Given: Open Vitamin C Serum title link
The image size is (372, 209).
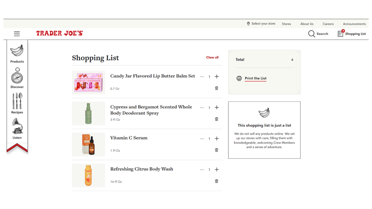Looking at the screenshot, I should (x=129, y=138).
